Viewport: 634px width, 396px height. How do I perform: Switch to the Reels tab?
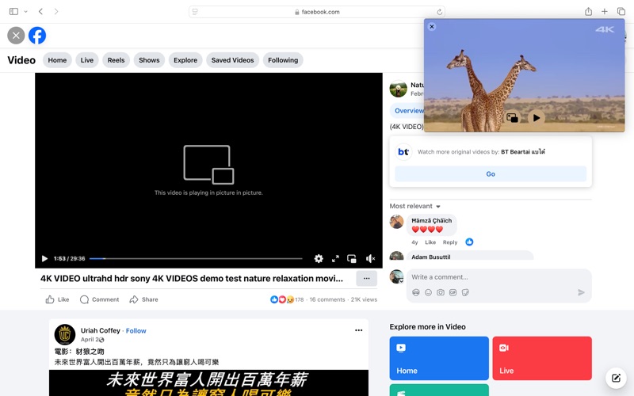point(116,60)
